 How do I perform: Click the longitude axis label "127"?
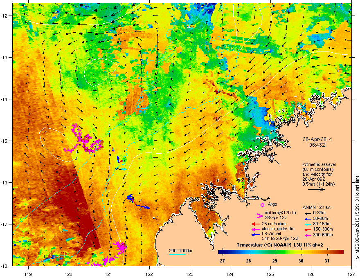351,274
